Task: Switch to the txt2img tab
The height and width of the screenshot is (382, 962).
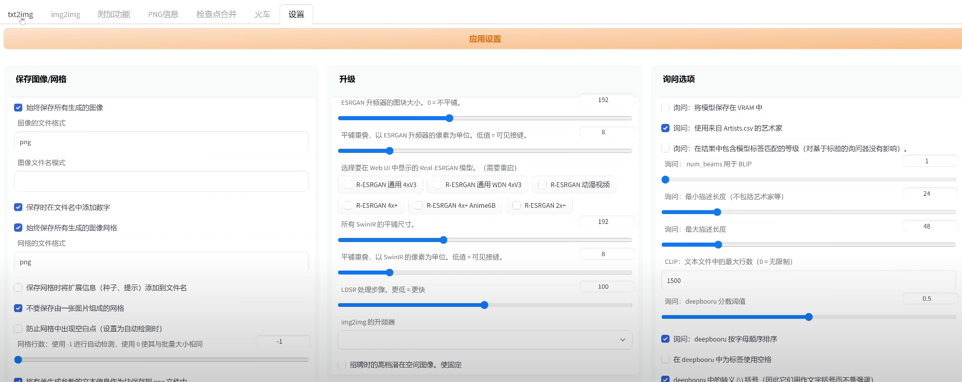Action: pos(20,15)
